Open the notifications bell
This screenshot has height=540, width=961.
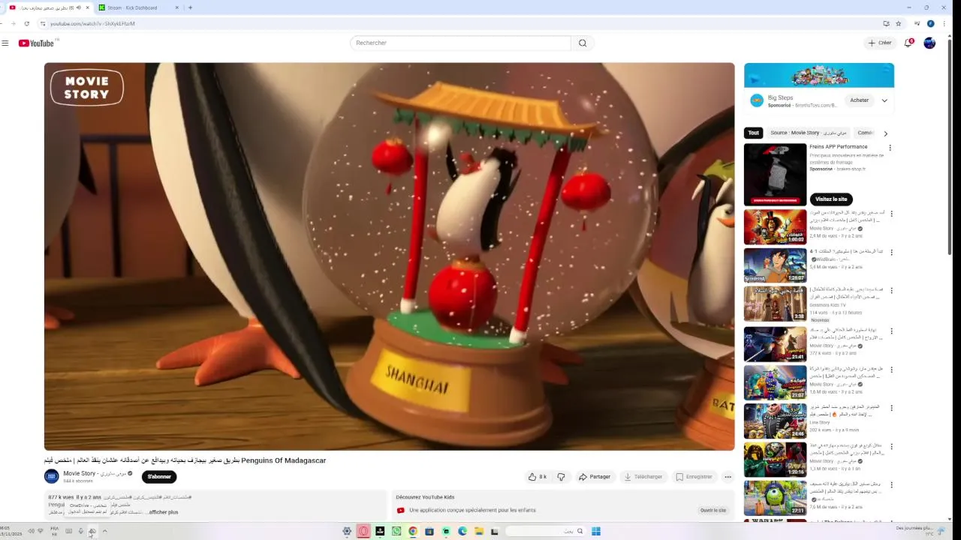(x=908, y=43)
